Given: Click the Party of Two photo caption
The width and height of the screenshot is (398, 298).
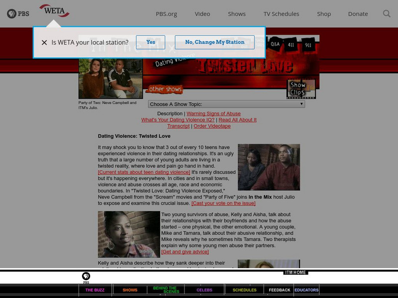Looking at the screenshot, I should click(107, 105).
